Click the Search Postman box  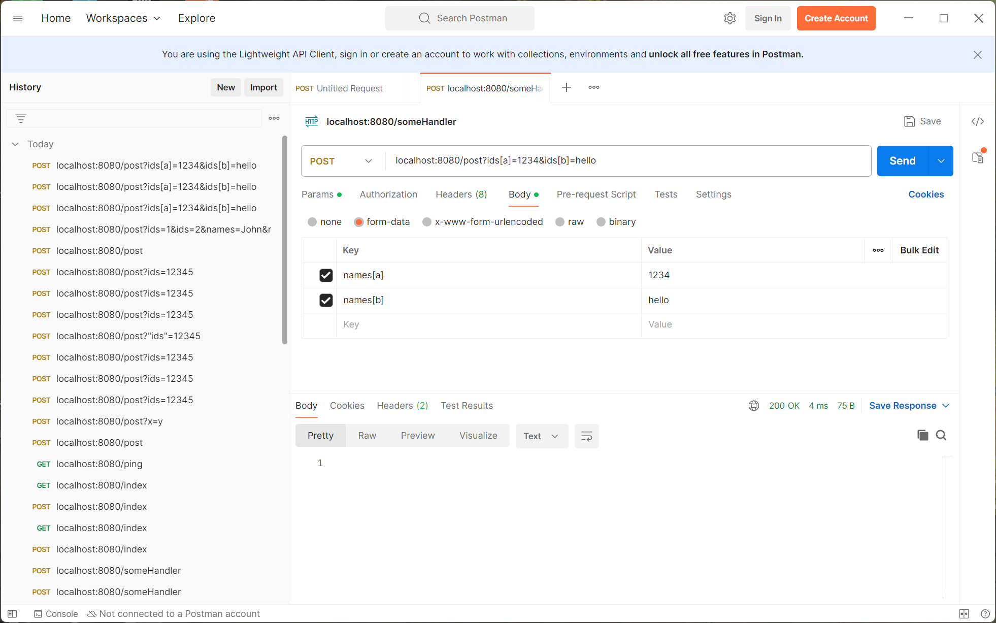pos(459,18)
